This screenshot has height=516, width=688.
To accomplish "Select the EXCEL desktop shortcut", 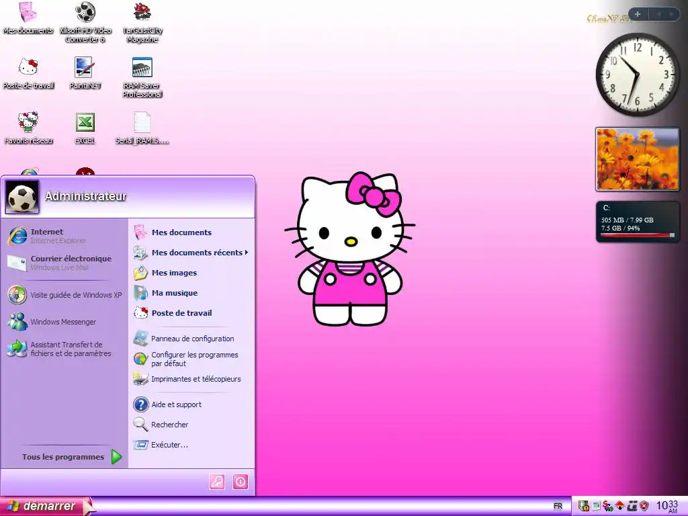I will point(85,128).
